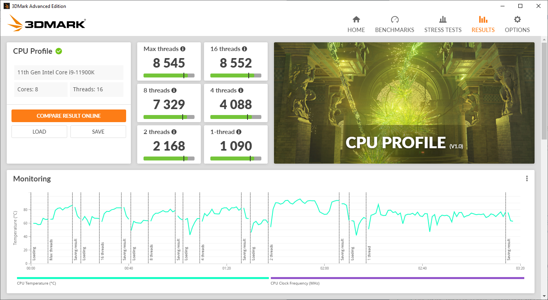
Task: Click the COMPARE RESULT ONLINE button
Action: coord(69,115)
